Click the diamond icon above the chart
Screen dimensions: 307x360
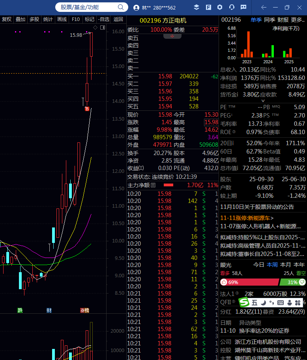(x=95, y=28)
